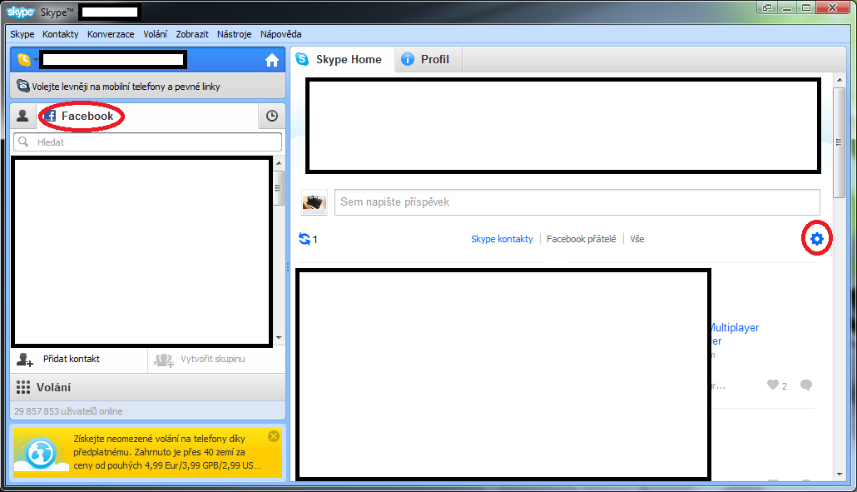857x492 pixels.
Task: Open the Konverzace menu
Action: tap(111, 34)
